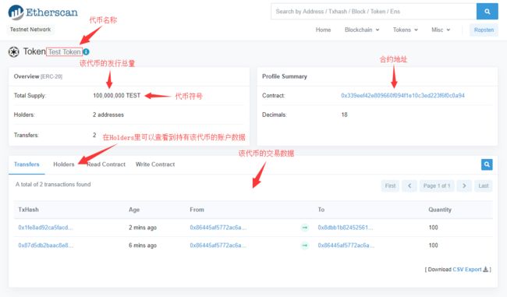Open the Home menu item
Viewport: 507px width, 297px height.
click(x=324, y=30)
